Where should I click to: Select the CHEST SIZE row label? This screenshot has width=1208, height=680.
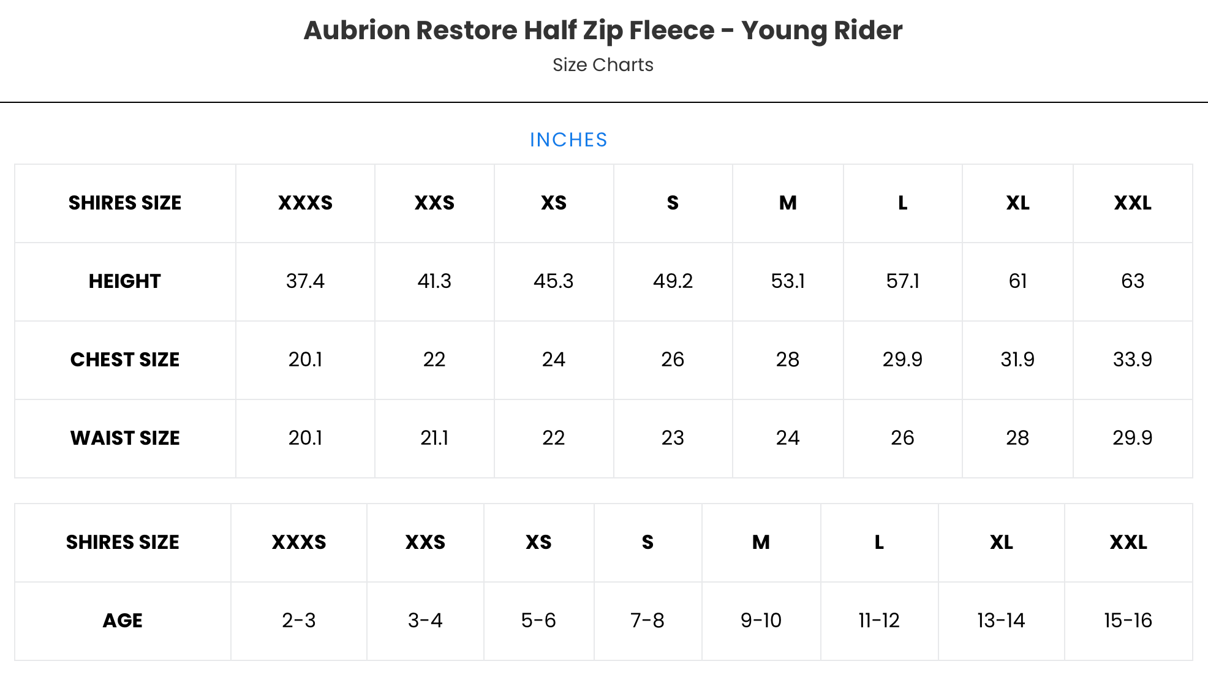(124, 360)
